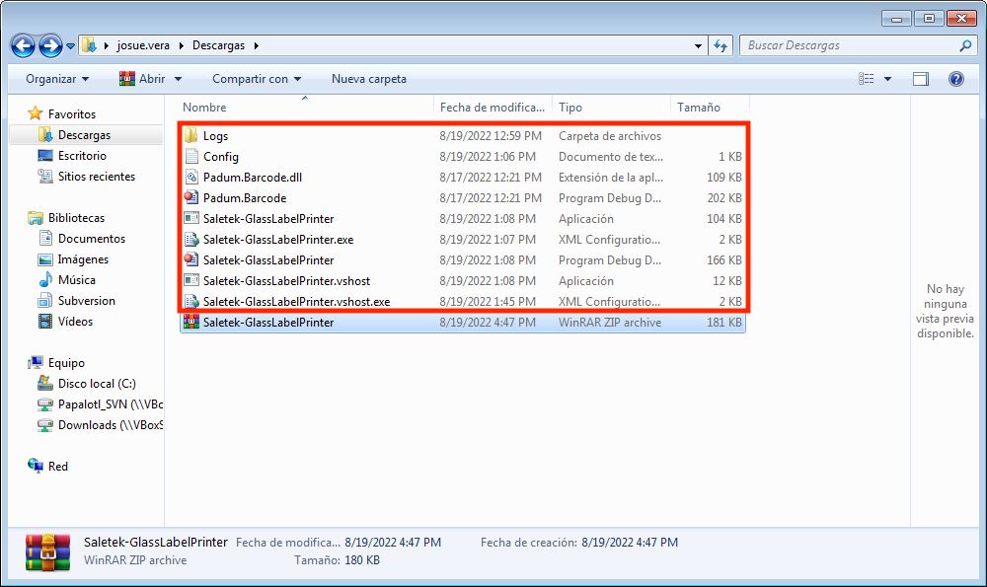Open the help question mark icon
The image size is (987, 587).
[955, 79]
